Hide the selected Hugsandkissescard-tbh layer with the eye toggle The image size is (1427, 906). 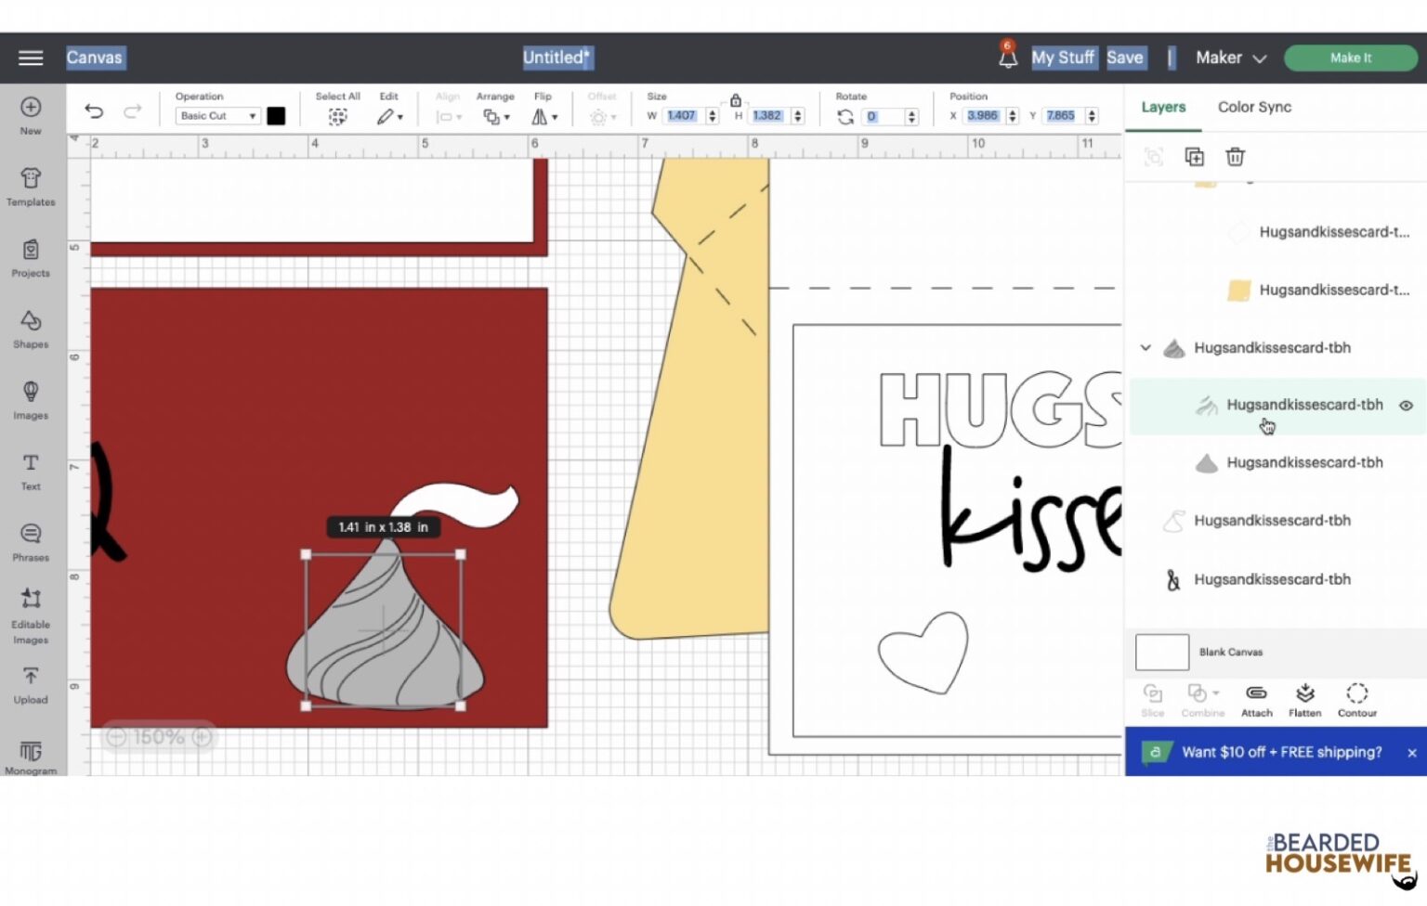click(1406, 406)
